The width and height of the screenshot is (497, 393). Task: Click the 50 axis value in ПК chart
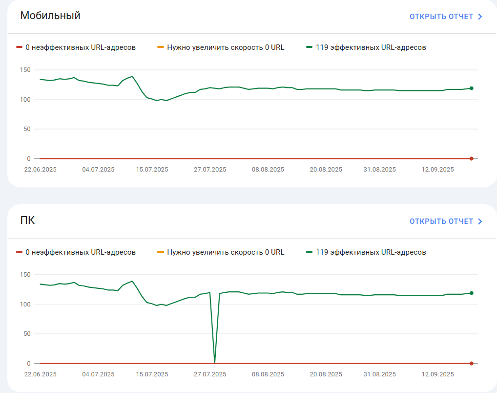coord(27,334)
